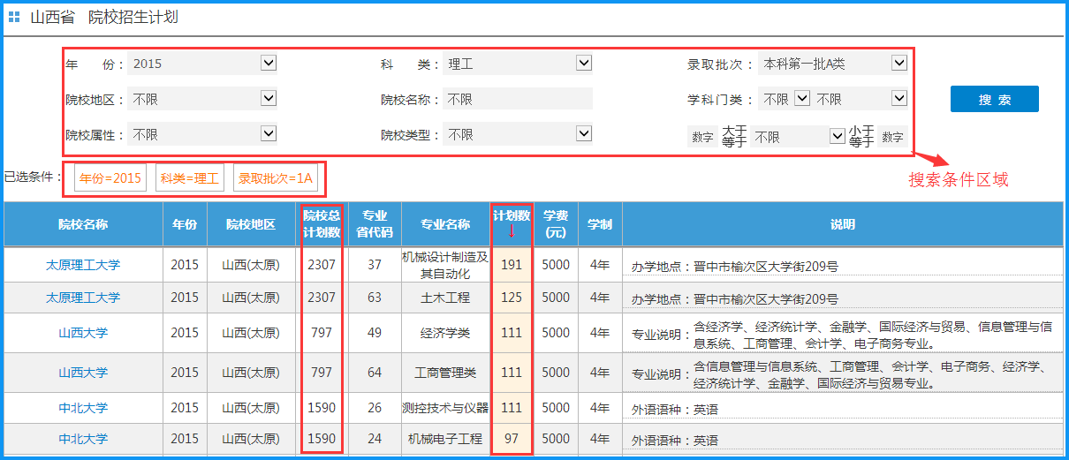Screen dimensions: 1069x460
Task: Click the red sort arrow under 计划数
Action: point(511,232)
